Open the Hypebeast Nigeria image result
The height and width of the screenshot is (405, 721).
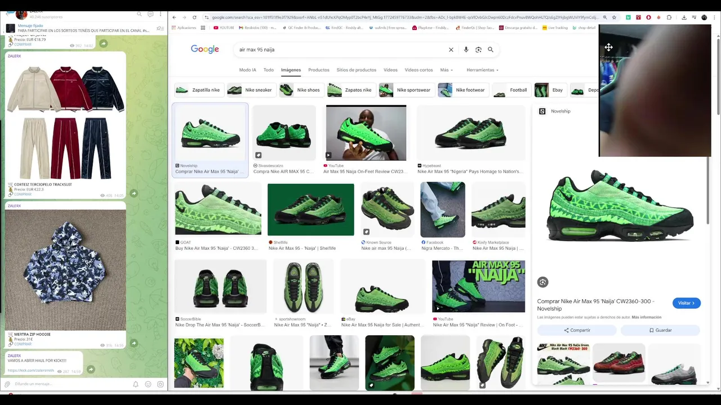470,133
